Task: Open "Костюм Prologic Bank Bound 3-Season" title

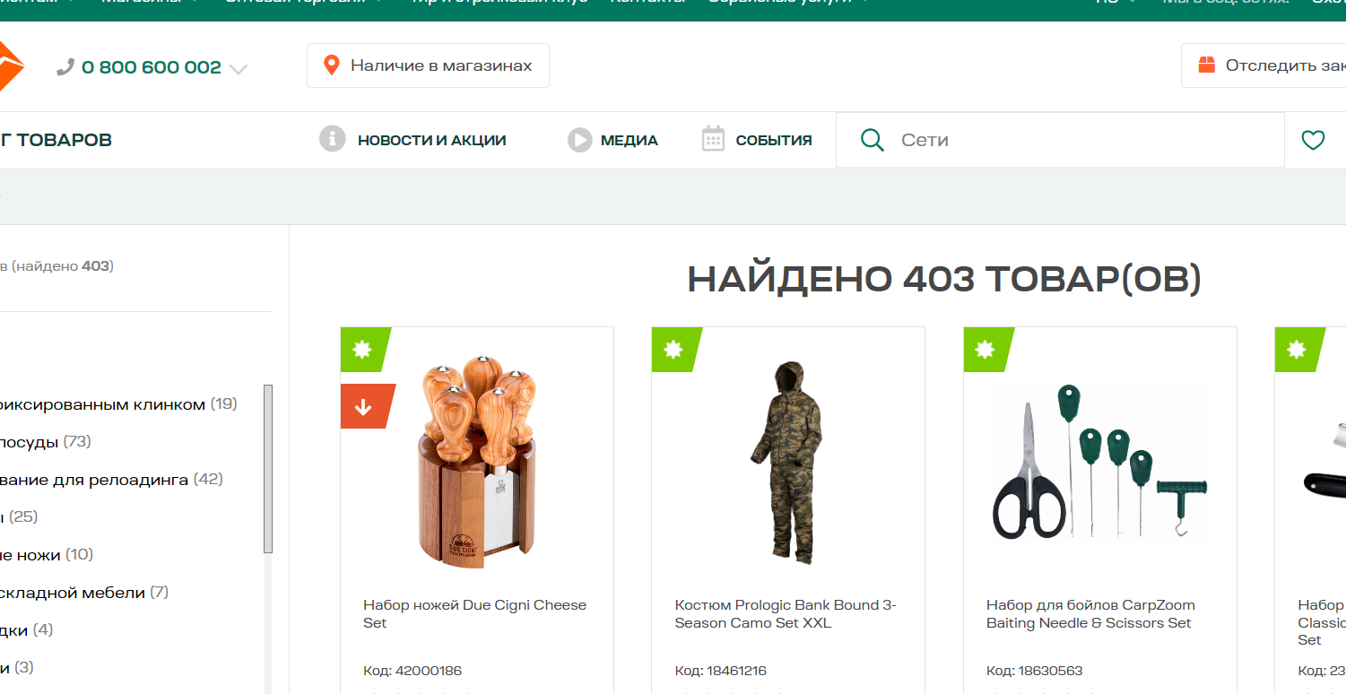Action: point(786,614)
